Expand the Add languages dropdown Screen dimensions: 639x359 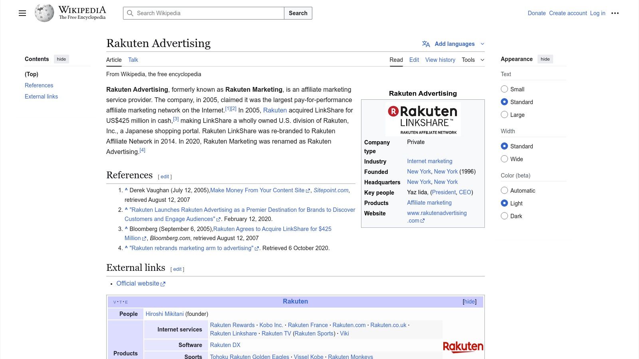pos(453,44)
